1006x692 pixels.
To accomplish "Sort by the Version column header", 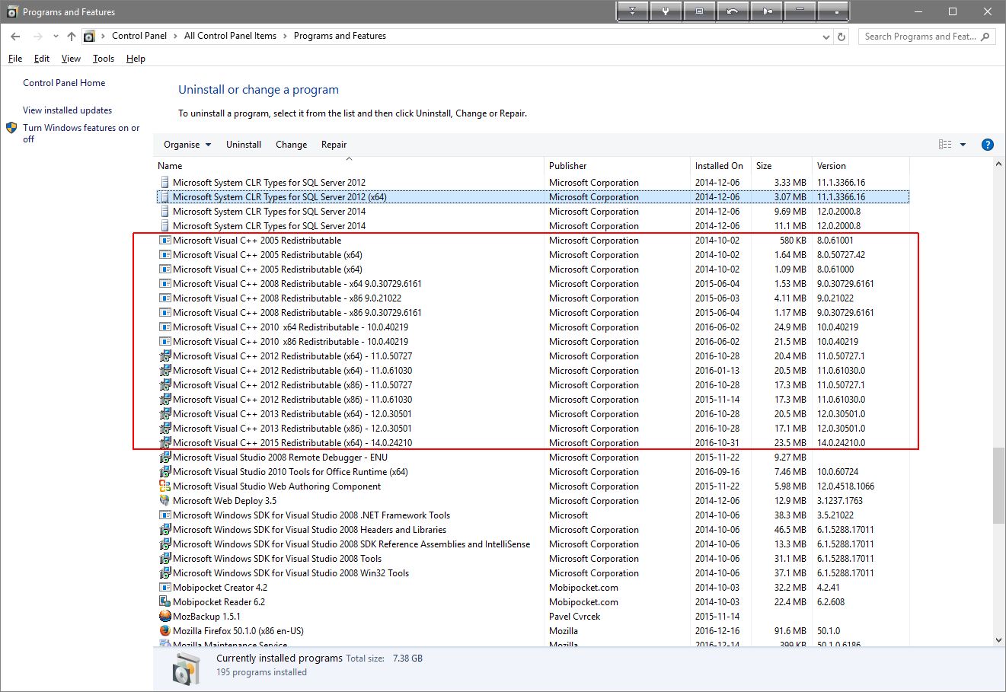I will [861, 166].
